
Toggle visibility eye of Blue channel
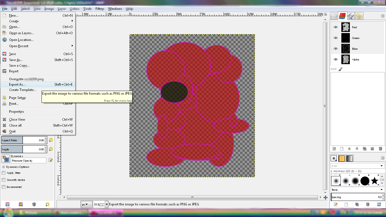tap(335, 49)
